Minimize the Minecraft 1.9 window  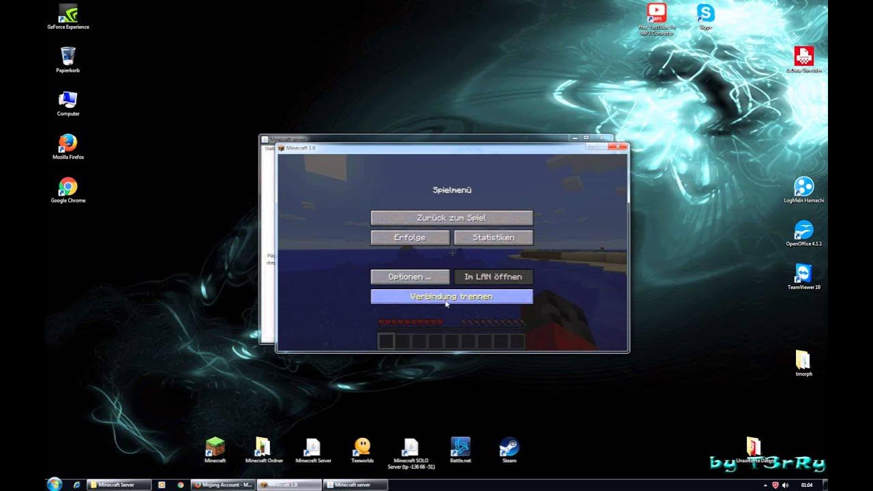pos(592,147)
